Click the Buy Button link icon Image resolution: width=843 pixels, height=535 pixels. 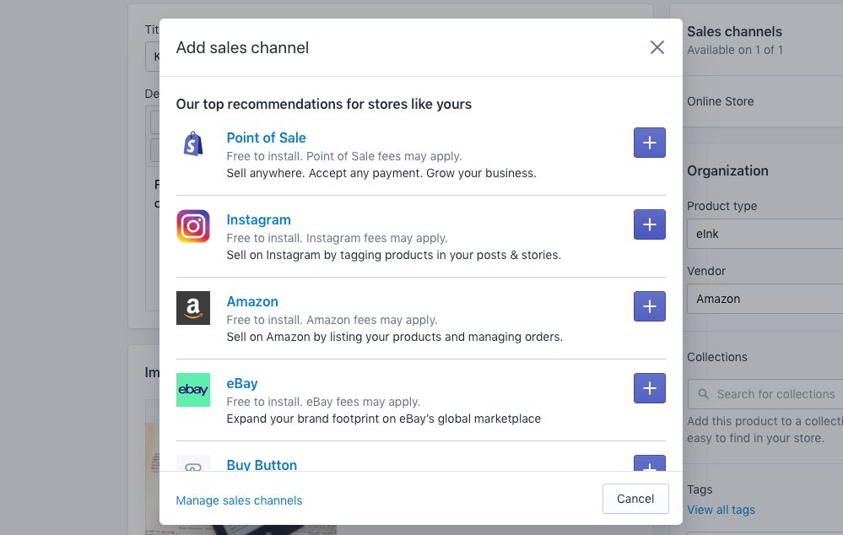coord(193,464)
